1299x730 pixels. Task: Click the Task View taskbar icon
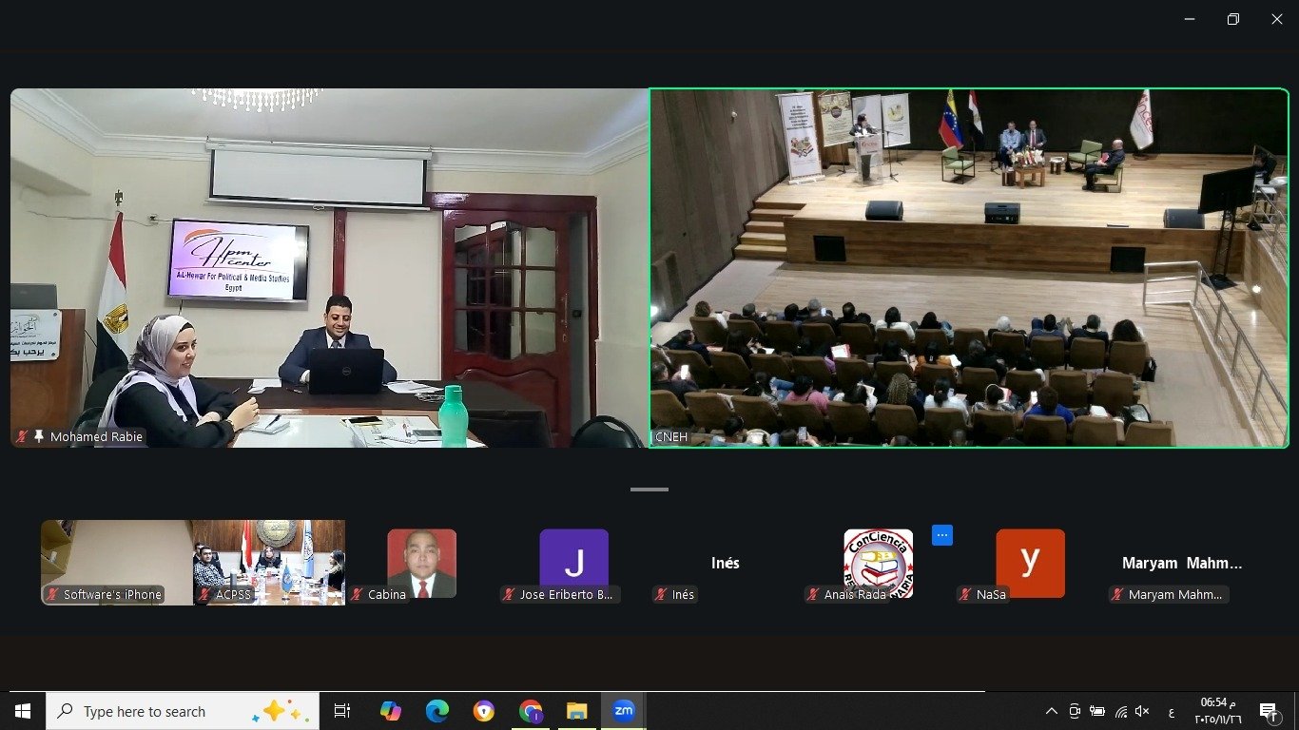pyautogui.click(x=342, y=711)
